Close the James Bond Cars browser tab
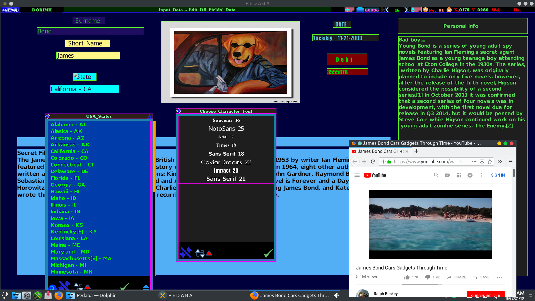The image size is (535, 301). 407,151
